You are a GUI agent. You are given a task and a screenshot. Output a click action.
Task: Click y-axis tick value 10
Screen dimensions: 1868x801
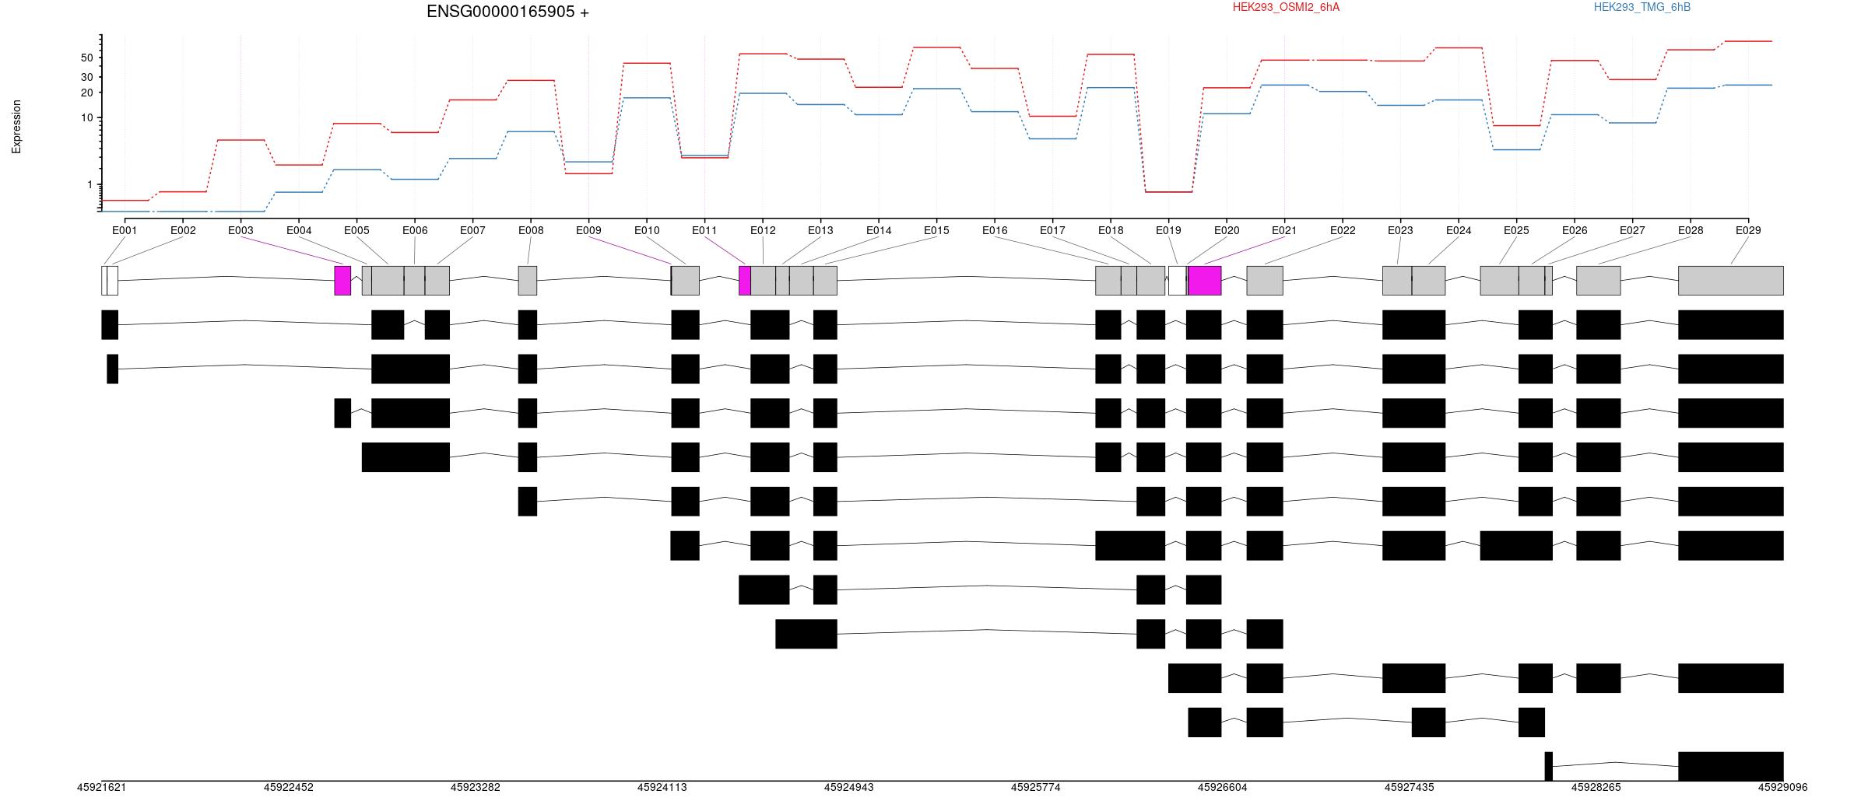(x=86, y=117)
